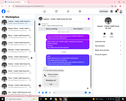Record a voice clip microphone icon

click(x=39, y=93)
